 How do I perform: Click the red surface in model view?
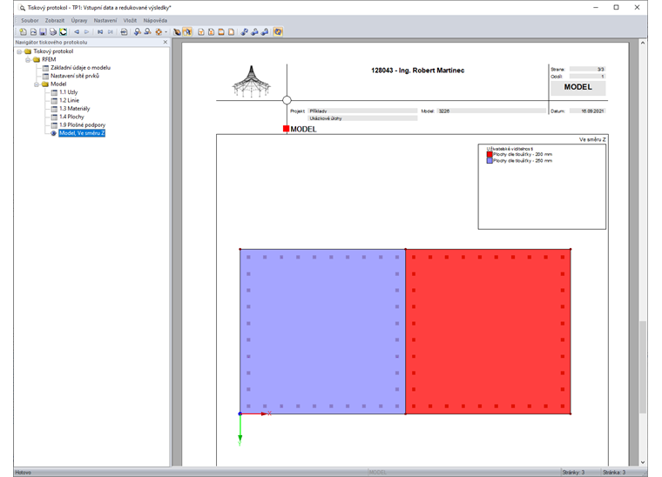click(488, 332)
